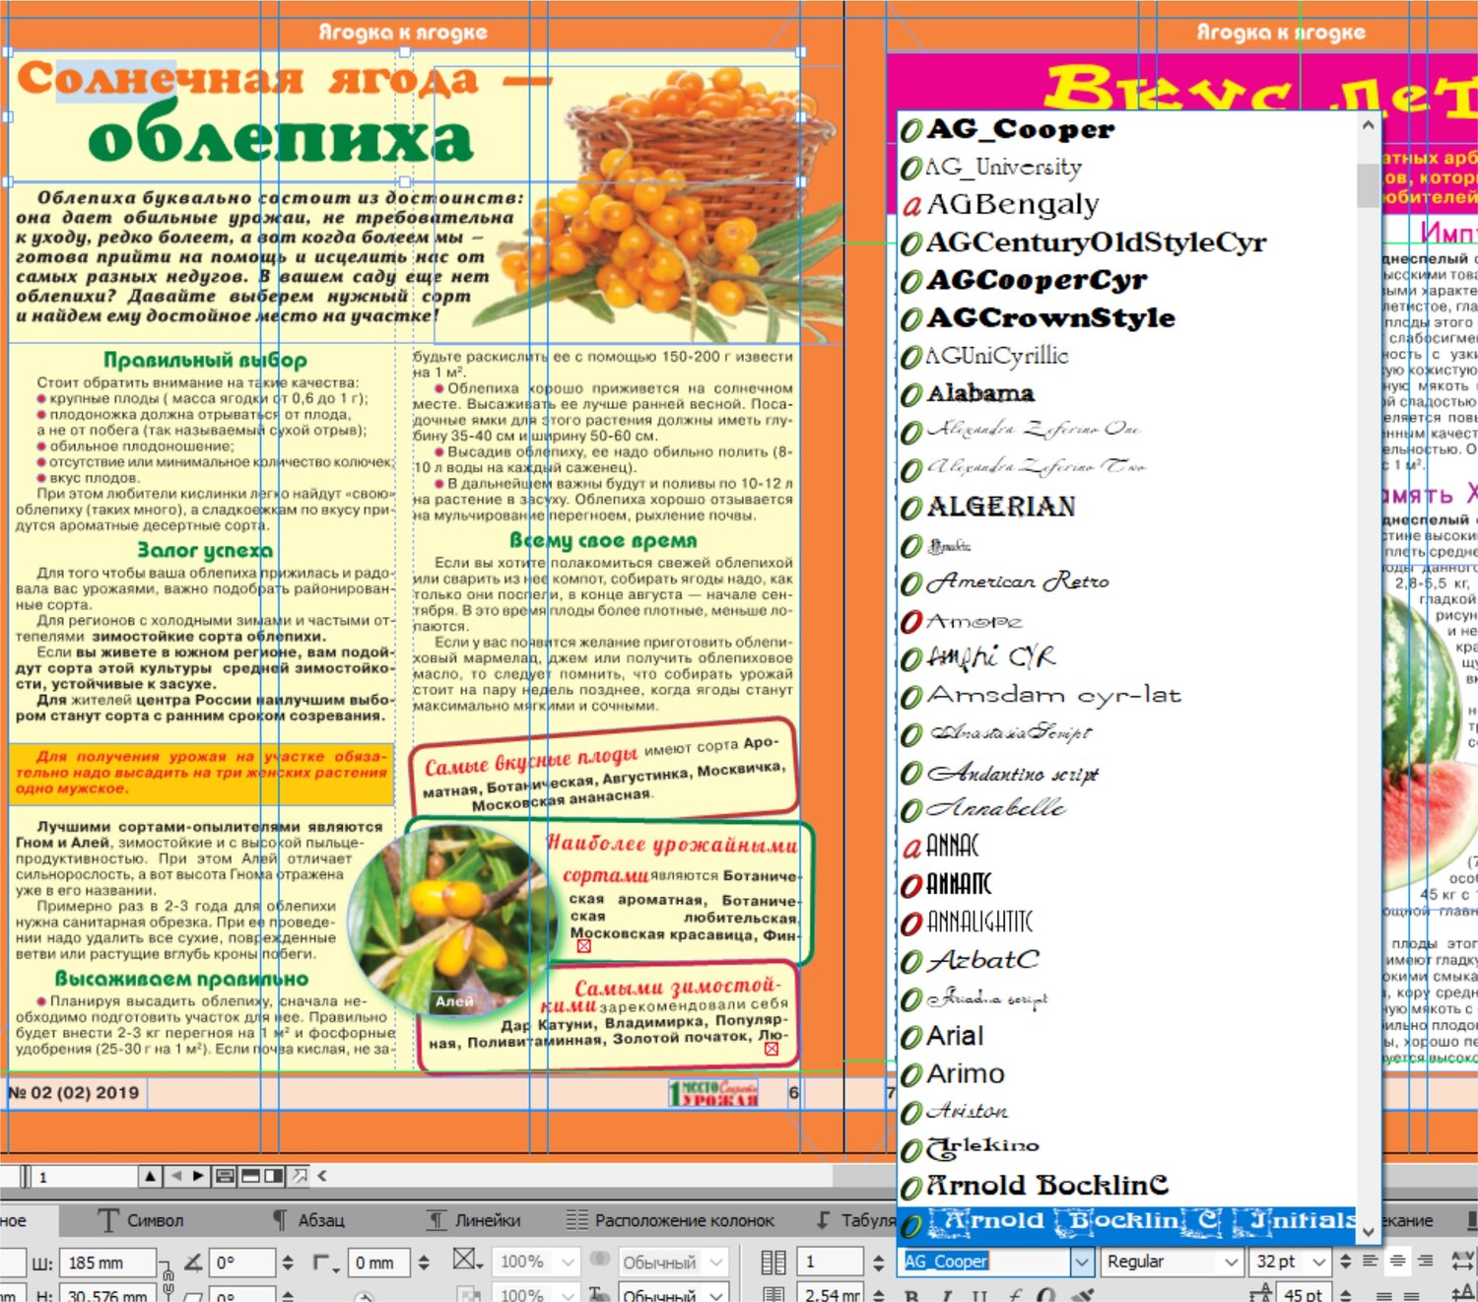Viewport: 1478px width, 1302px height.
Task: Align text right
Action: click(x=1425, y=1261)
